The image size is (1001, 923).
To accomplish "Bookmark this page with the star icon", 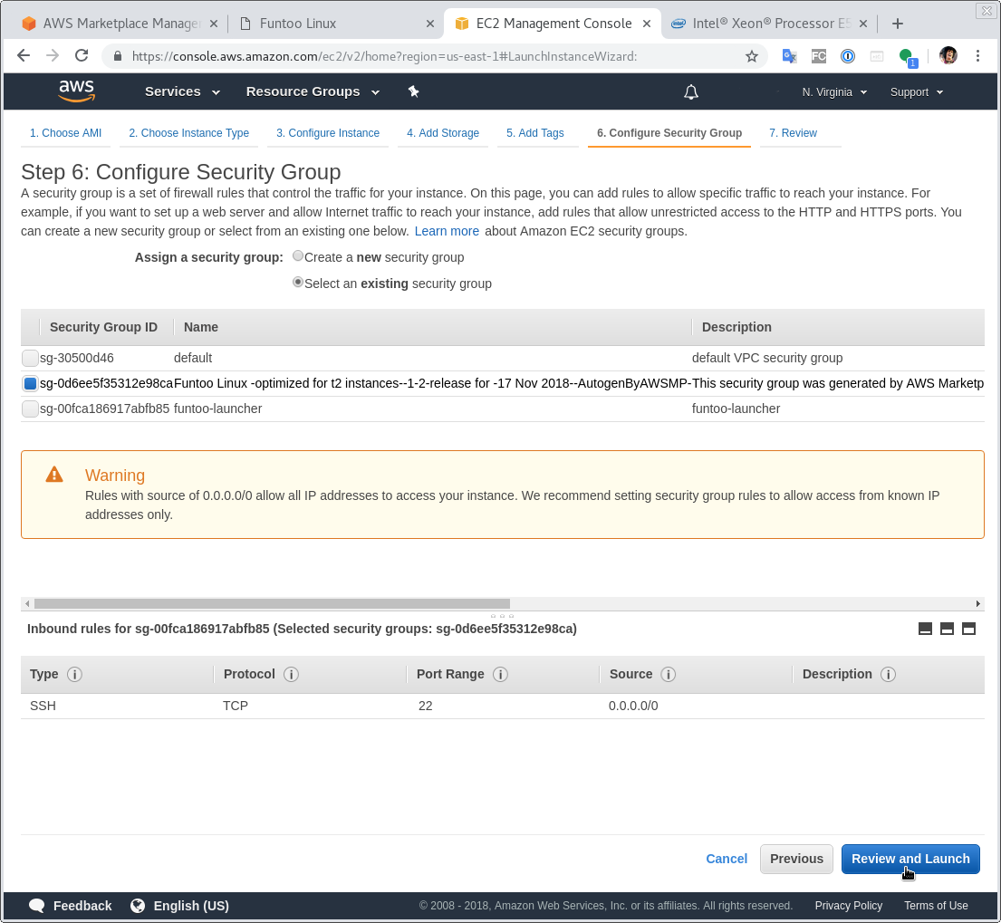I will (752, 56).
